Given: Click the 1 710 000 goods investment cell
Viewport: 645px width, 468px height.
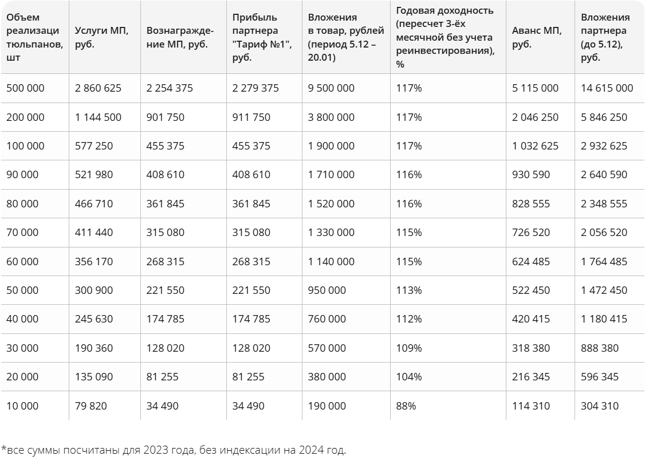Looking at the screenshot, I should pyautogui.click(x=331, y=175).
